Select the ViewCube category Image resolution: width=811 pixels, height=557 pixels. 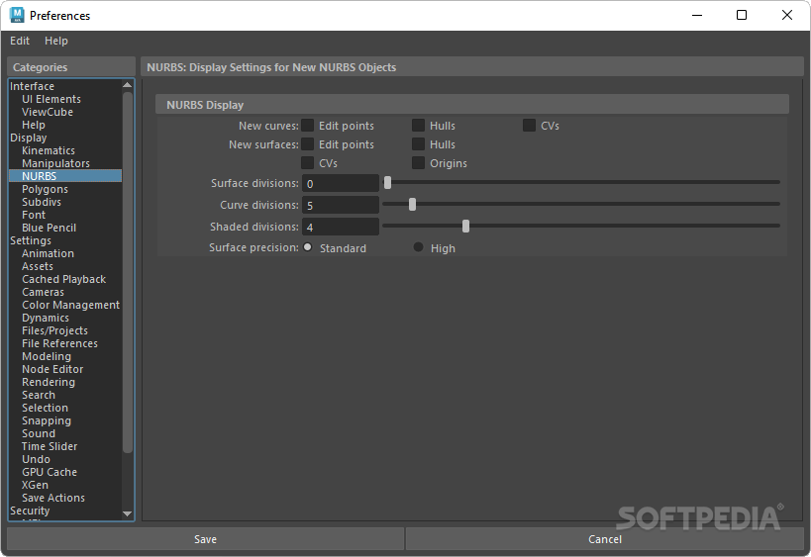coord(48,112)
